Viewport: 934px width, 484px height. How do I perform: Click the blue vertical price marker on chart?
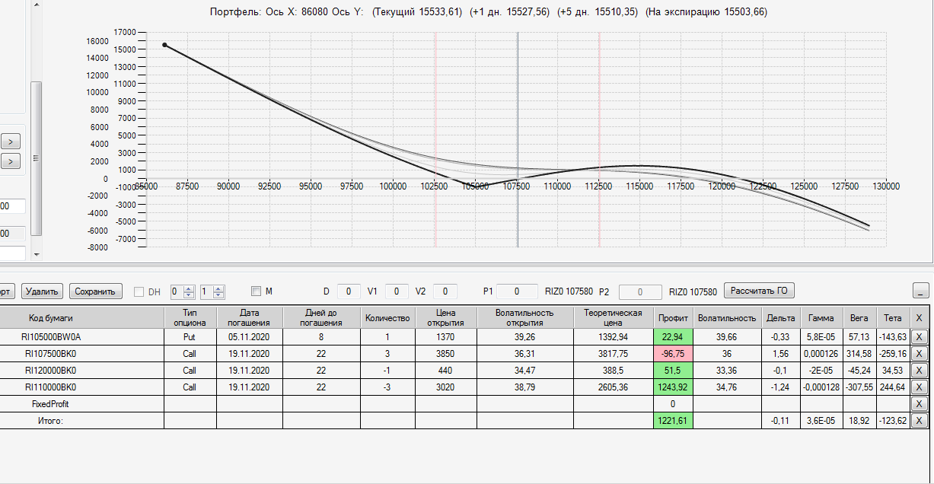coord(518,139)
